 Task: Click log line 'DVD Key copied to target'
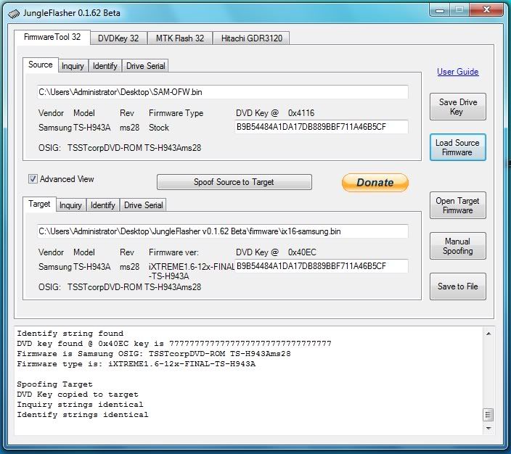[x=78, y=395]
